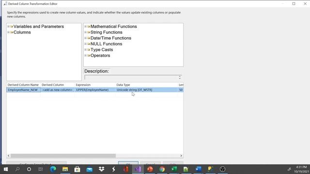Select the EmployeeName_NEW cell
This screenshot has height=174, width=310.
tap(23, 90)
